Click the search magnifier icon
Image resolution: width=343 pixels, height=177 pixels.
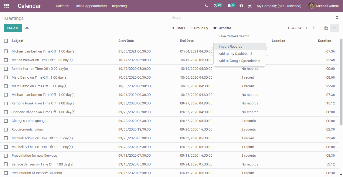[337, 18]
